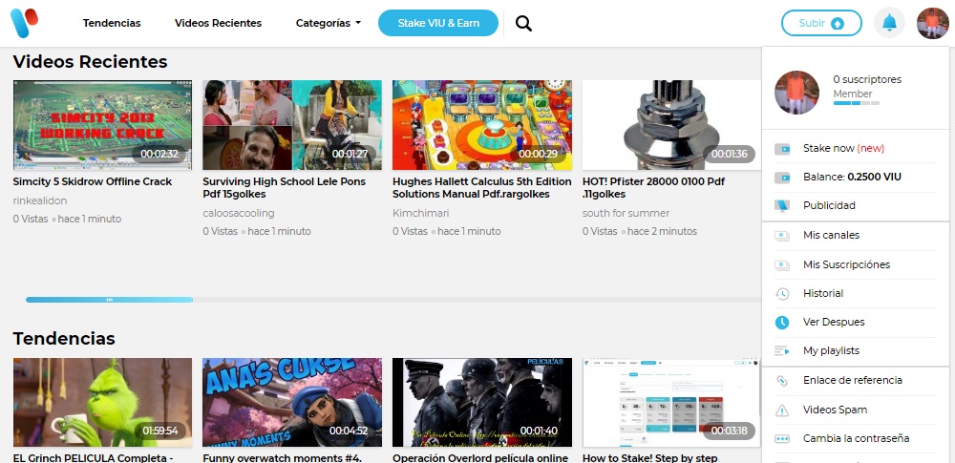This screenshot has width=955, height=463.
Task: Click the My playlists icon
Action: (782, 351)
